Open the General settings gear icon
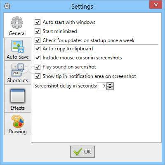The height and width of the screenshot is (165, 165). coord(17,23)
